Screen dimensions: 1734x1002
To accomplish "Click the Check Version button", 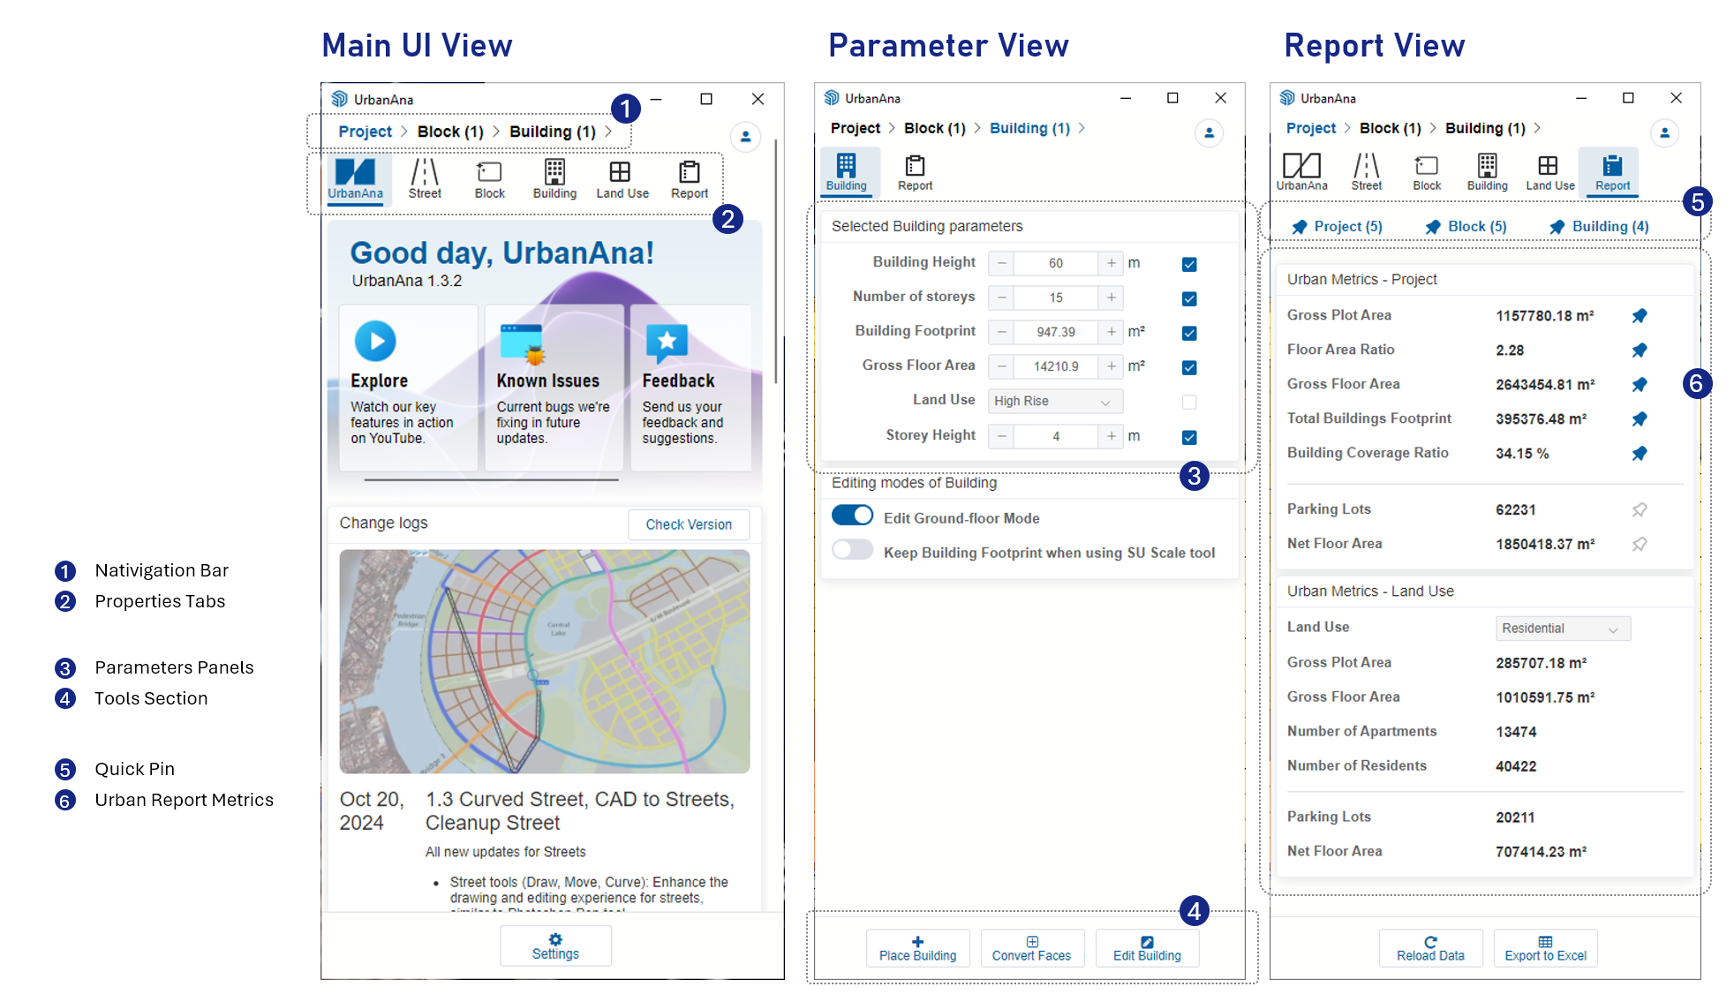I will pyautogui.click(x=689, y=524).
